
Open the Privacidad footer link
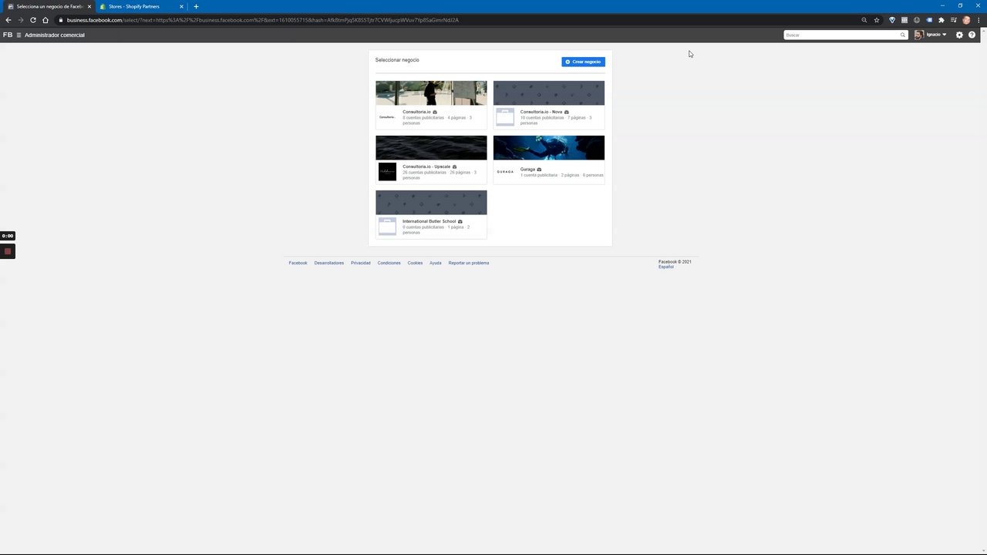pyautogui.click(x=361, y=263)
